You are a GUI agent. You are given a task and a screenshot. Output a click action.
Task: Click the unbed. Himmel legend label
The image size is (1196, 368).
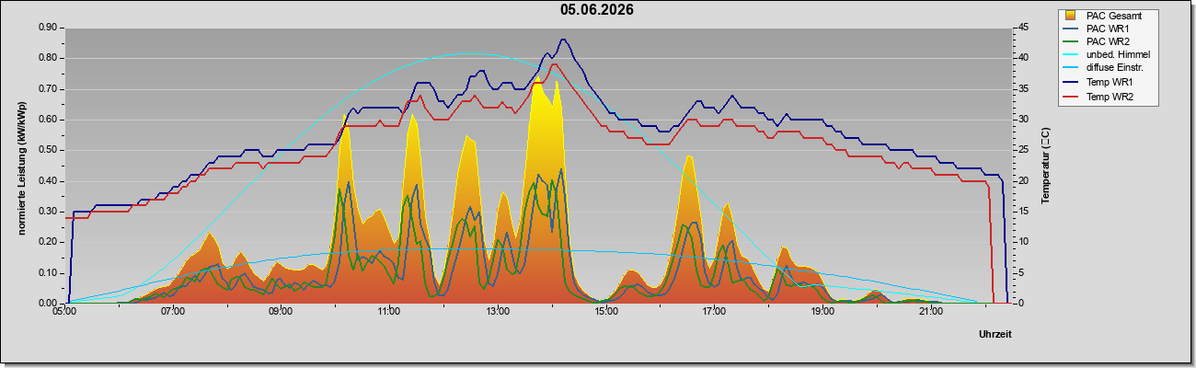pyautogui.click(x=1118, y=55)
